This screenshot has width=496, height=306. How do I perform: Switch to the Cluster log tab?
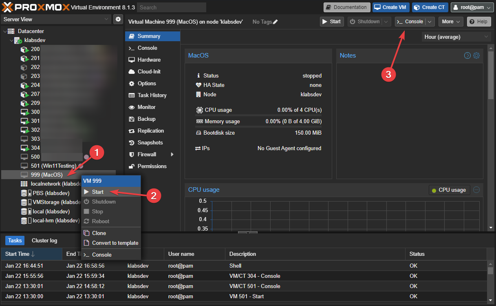pyautogui.click(x=44, y=240)
